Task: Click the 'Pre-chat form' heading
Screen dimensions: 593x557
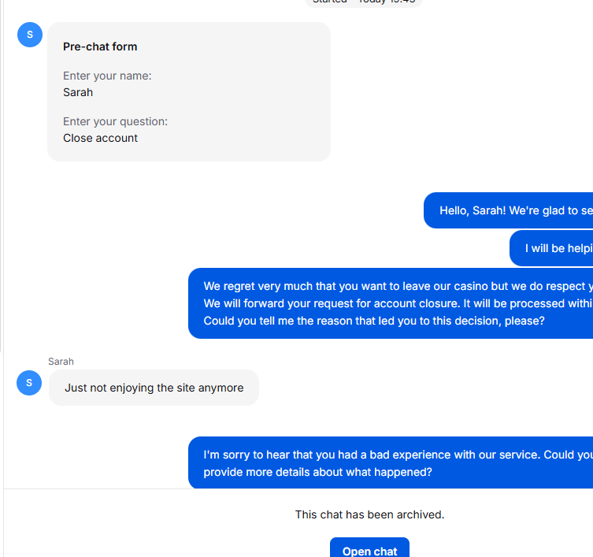Action: pos(100,46)
